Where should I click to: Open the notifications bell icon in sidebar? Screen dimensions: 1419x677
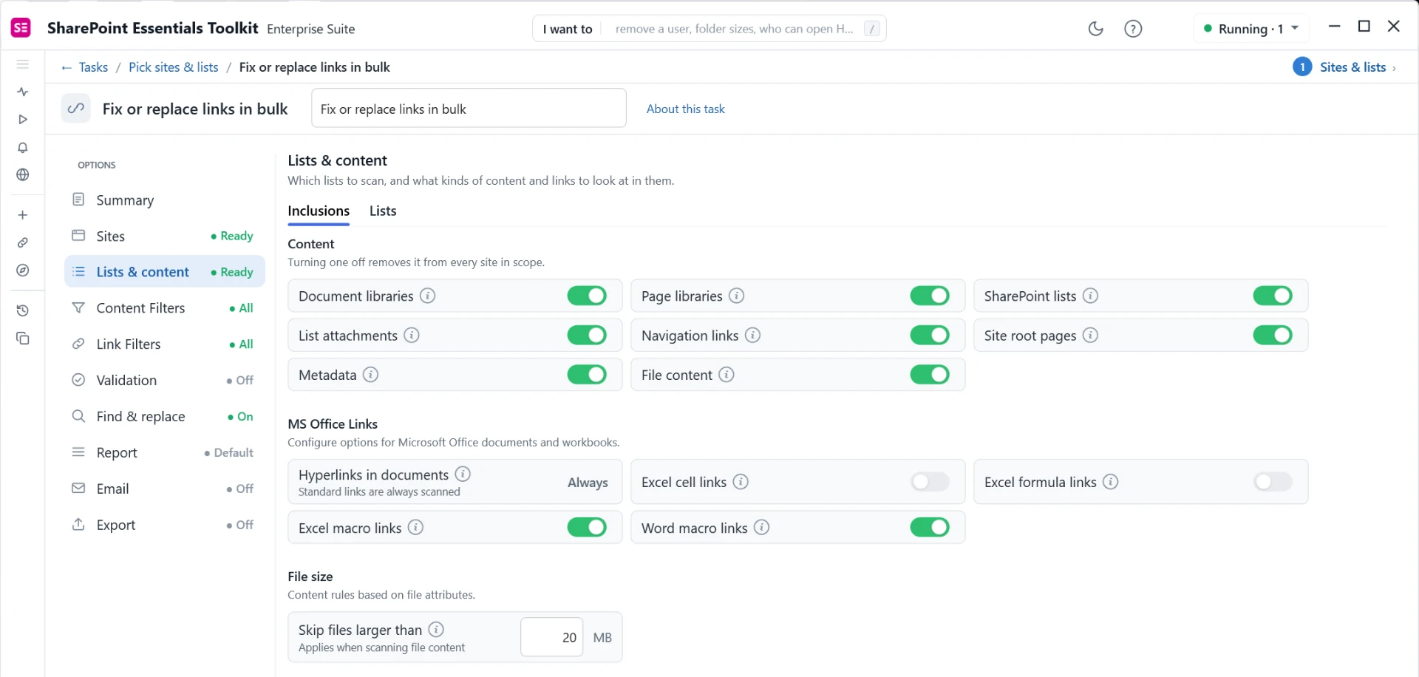pos(23,148)
